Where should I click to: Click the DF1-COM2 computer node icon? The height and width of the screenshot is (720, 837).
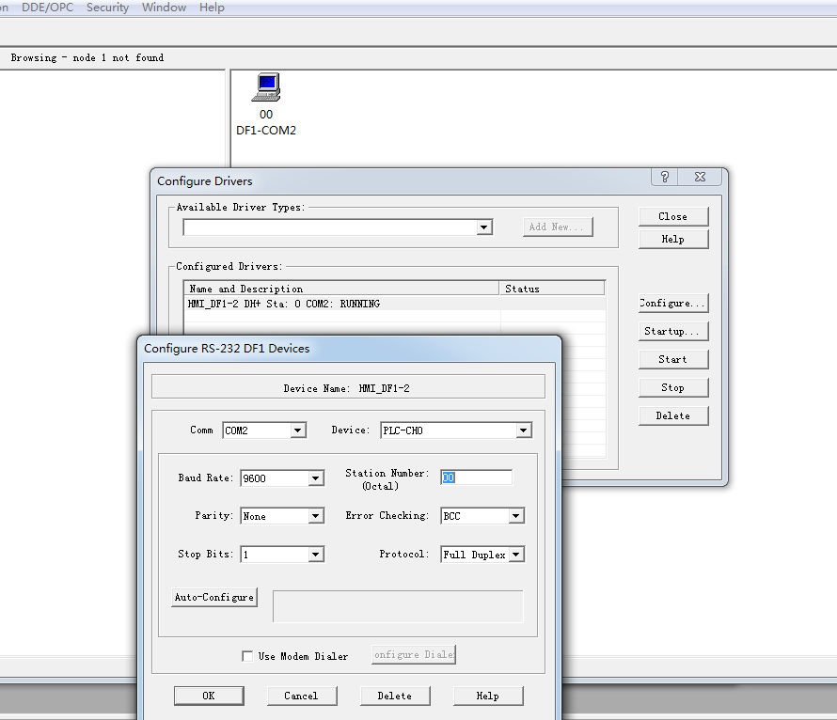pyautogui.click(x=266, y=88)
